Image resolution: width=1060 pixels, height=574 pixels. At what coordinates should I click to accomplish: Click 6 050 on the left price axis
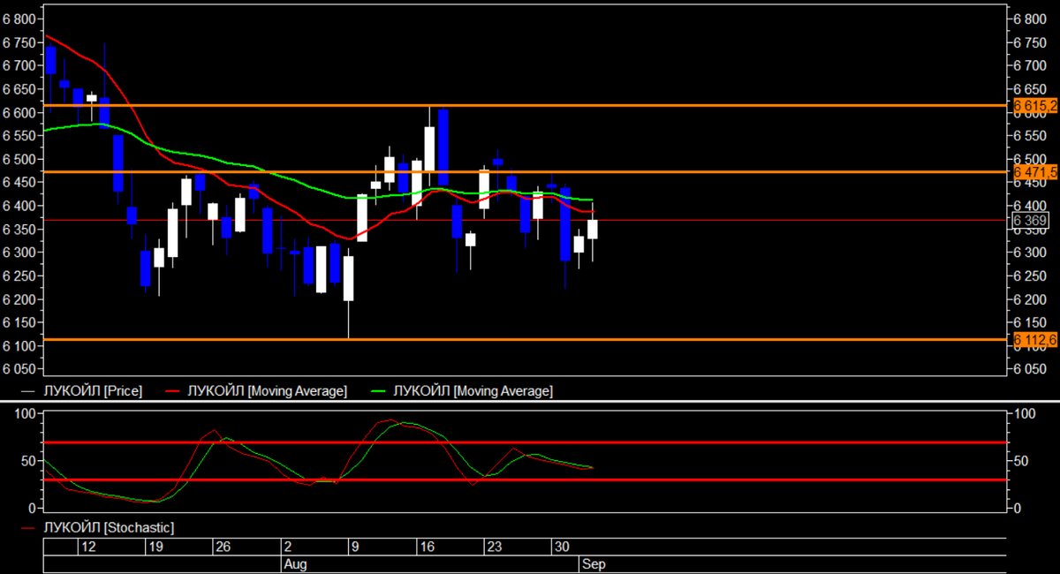tap(19, 369)
